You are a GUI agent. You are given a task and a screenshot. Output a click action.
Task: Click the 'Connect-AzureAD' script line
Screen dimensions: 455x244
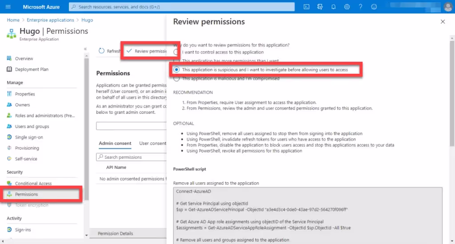tap(193, 192)
